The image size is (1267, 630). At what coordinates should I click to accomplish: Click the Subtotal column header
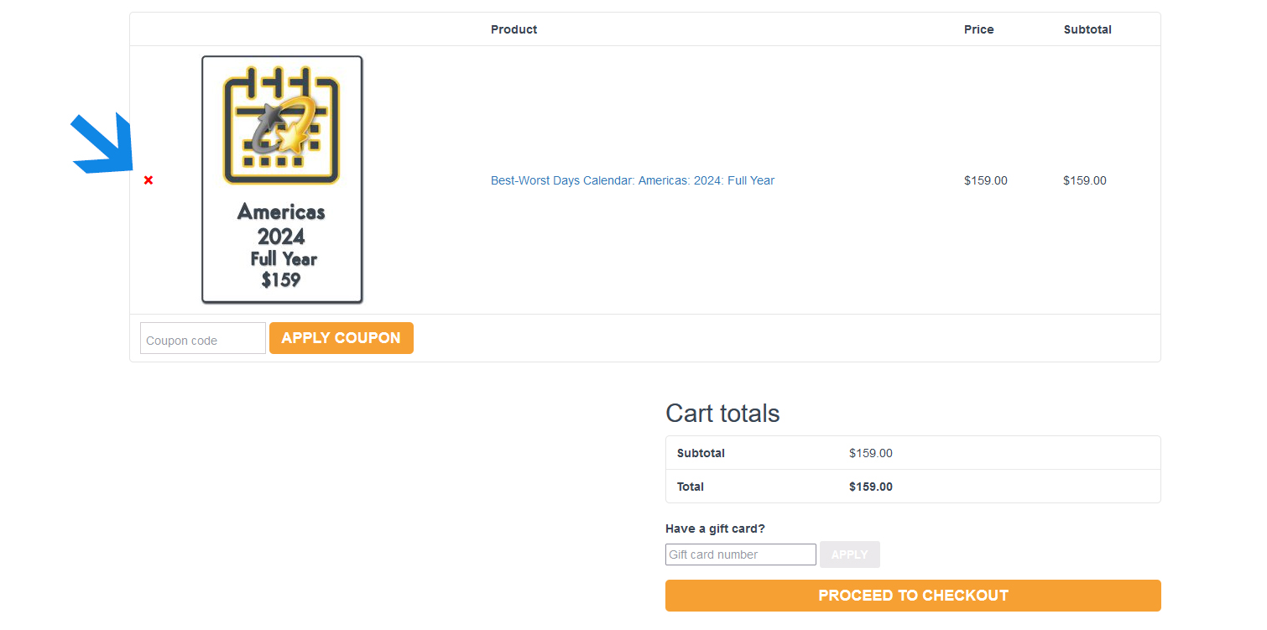[x=1087, y=29]
